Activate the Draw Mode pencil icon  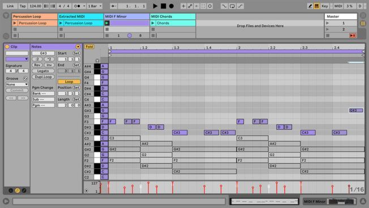tap(310, 6)
